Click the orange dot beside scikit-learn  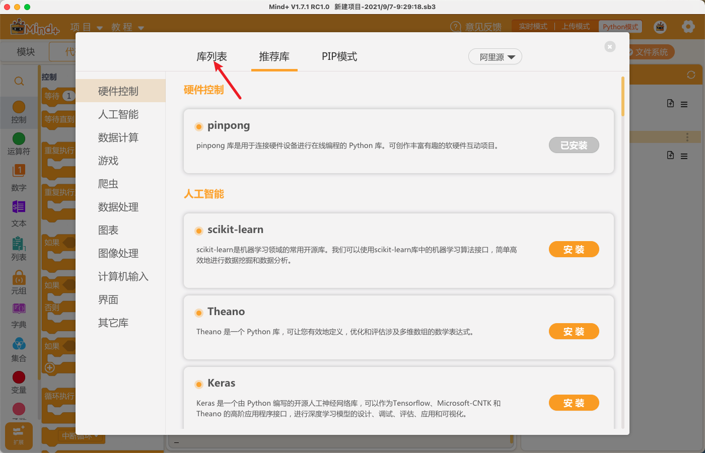pos(199,231)
